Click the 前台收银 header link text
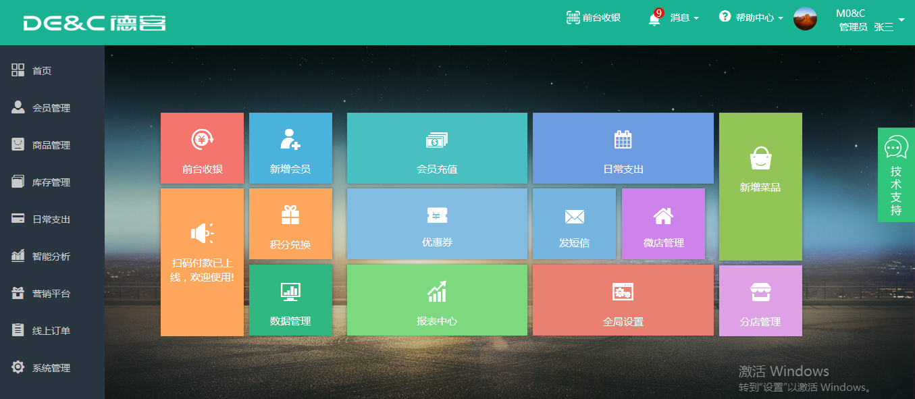 (x=602, y=18)
